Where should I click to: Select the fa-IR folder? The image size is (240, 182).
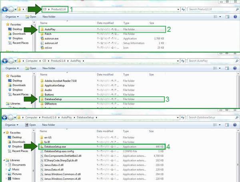pos(47,142)
